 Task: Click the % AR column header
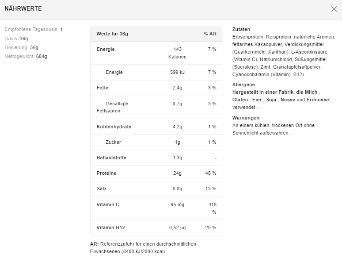click(209, 34)
